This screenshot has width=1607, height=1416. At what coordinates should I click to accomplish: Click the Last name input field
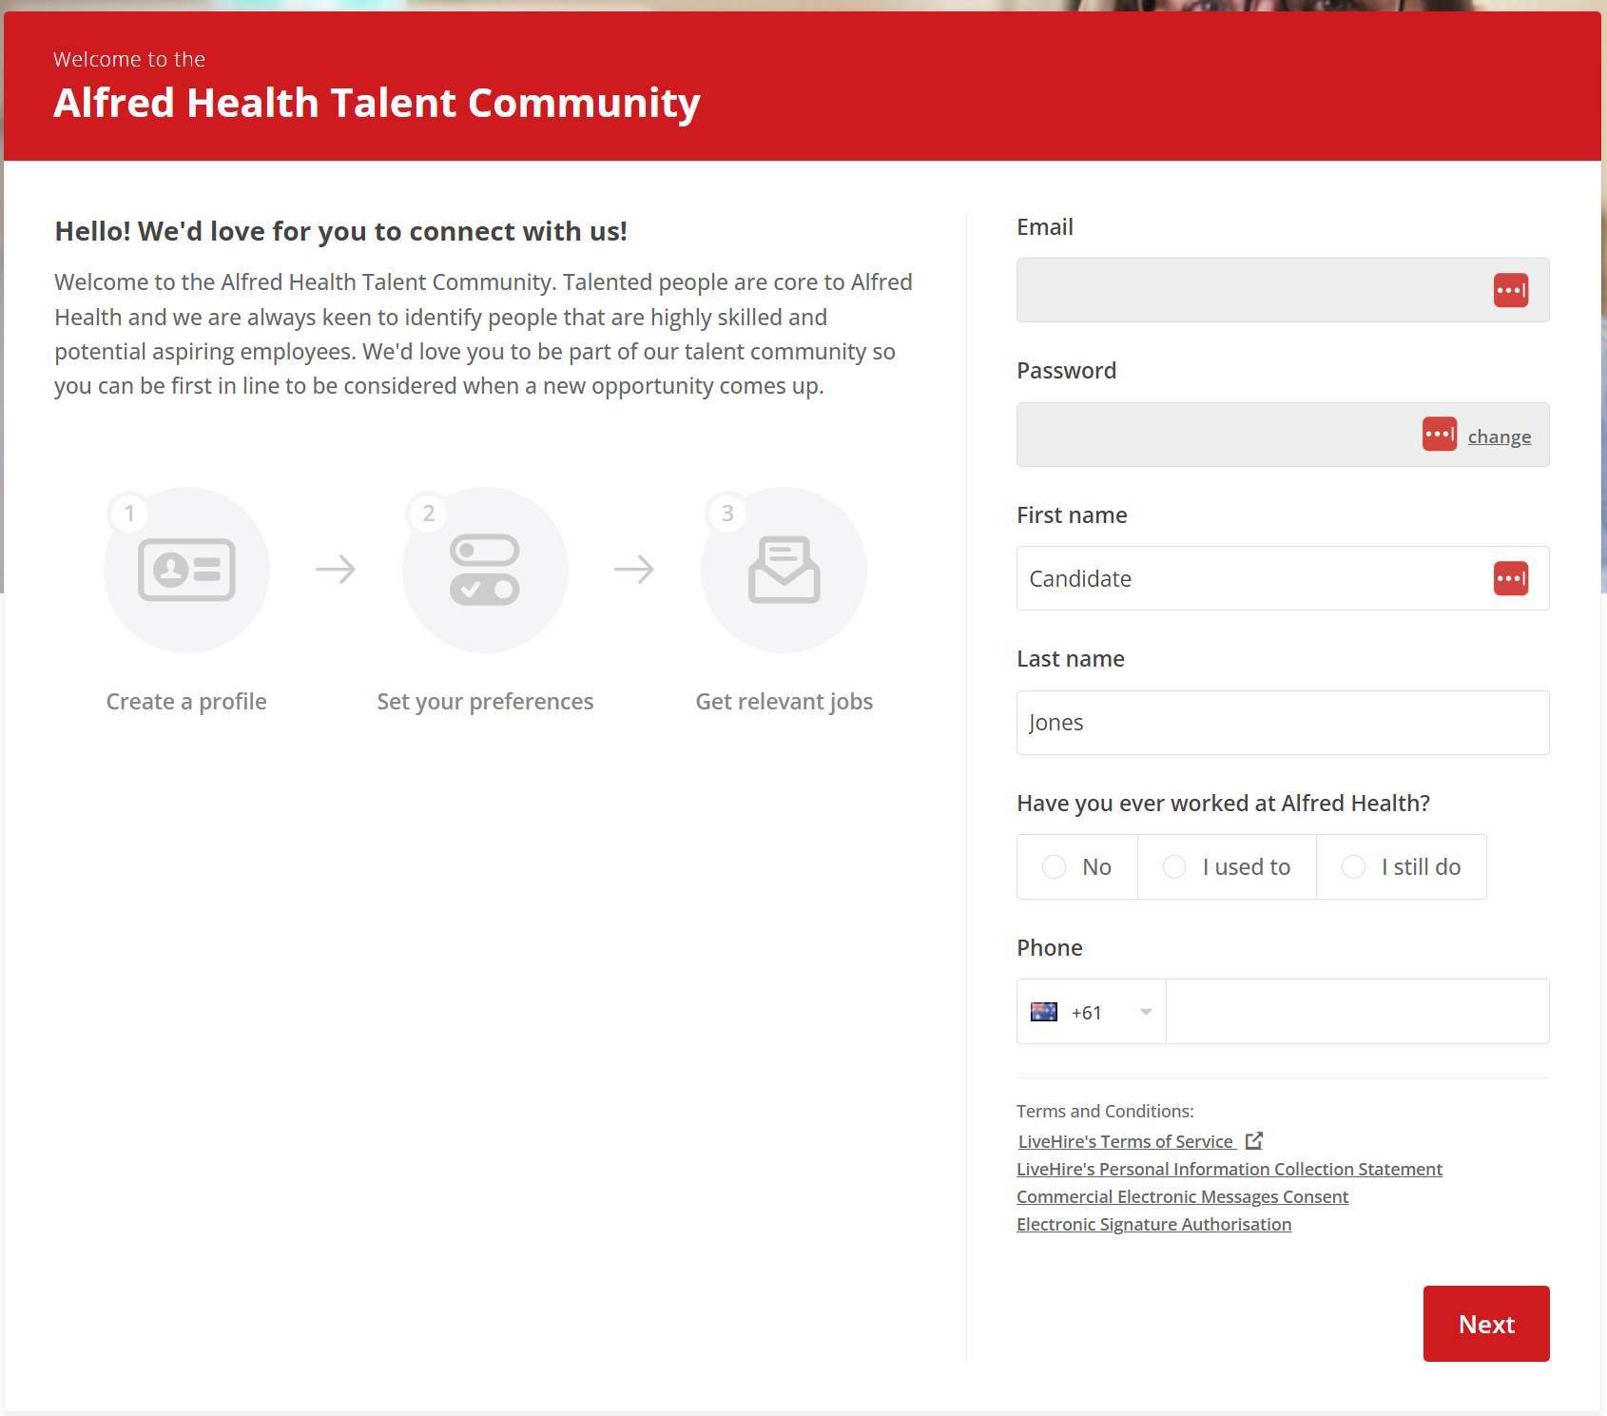1282,723
